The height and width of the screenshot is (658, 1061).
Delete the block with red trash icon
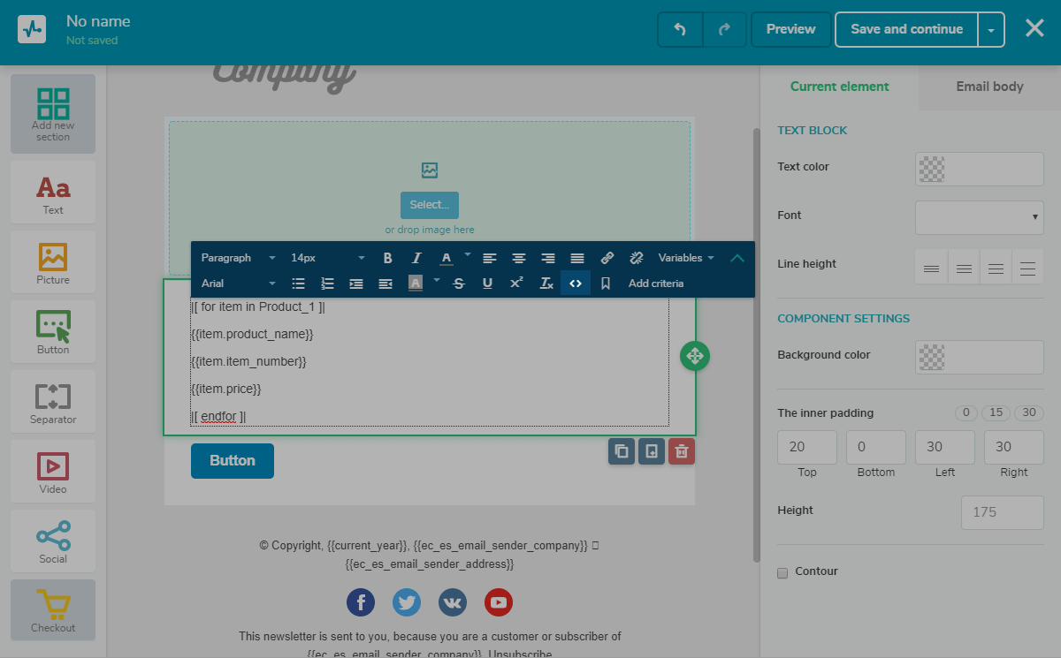681,451
